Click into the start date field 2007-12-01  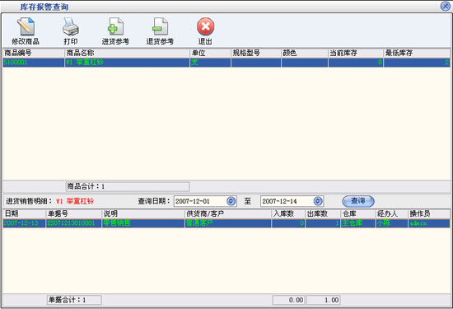tap(200, 201)
